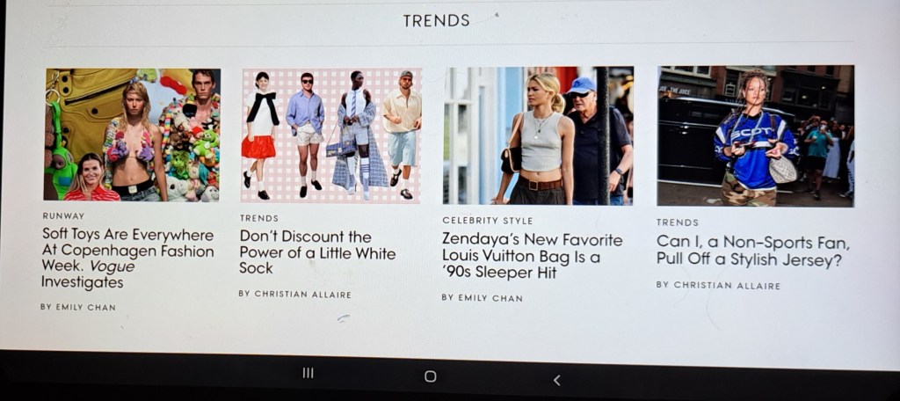
Task: Open the little white sock collage image
Action: coord(331,135)
